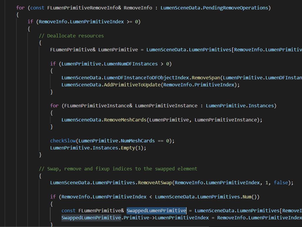Click the const keyword in the outer for loop
302x227 pixels.
[37, 8]
